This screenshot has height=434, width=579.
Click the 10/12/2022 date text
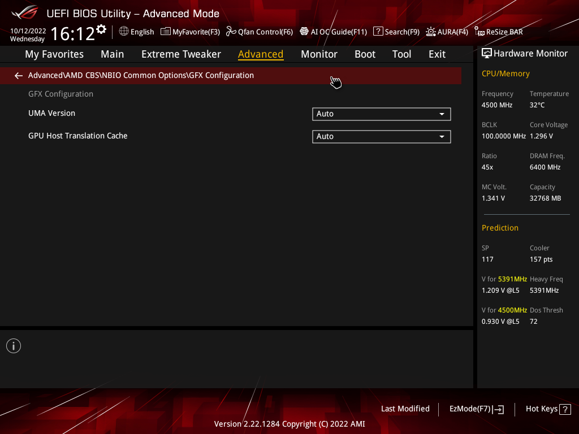click(x=28, y=31)
